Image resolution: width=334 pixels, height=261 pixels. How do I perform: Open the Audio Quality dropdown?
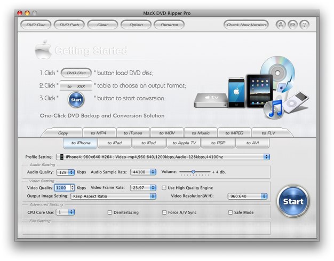click(66, 172)
